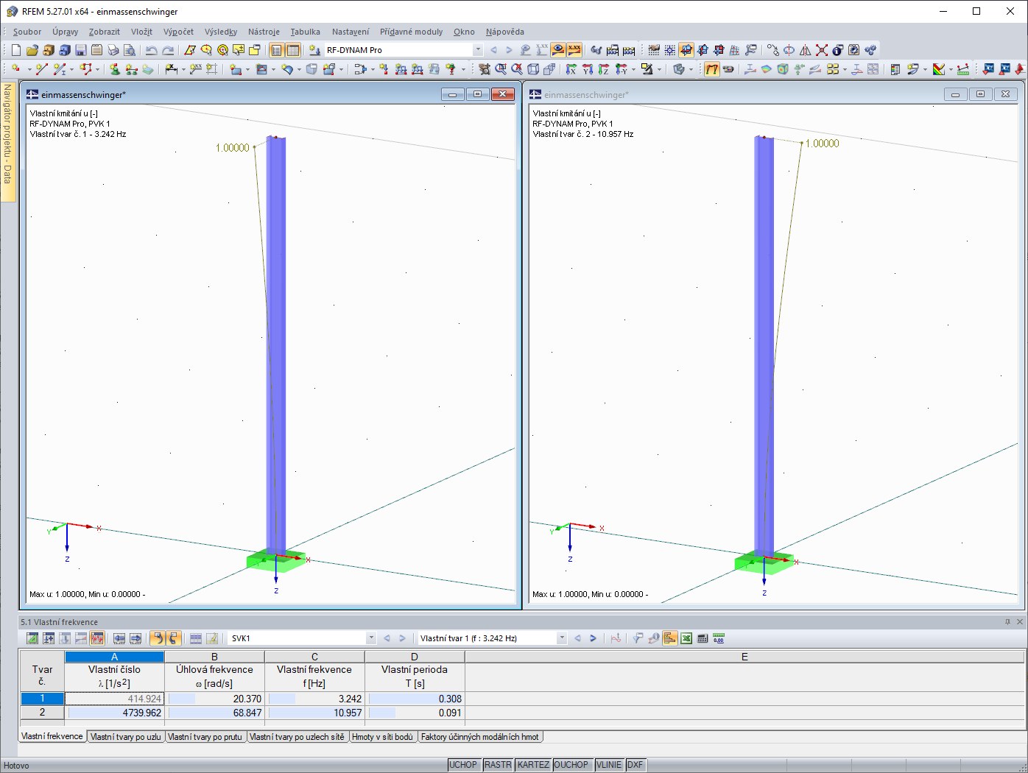This screenshot has width=1028, height=773.
Task: Expand the SVK1 case dropdown
Action: [371, 638]
